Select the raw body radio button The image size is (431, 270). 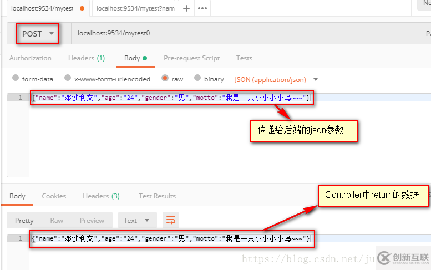click(165, 78)
